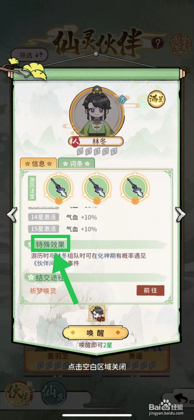The width and height of the screenshot is (194, 420).
Task: Open the question mark help icon
Action: pyautogui.click(x=157, y=43)
